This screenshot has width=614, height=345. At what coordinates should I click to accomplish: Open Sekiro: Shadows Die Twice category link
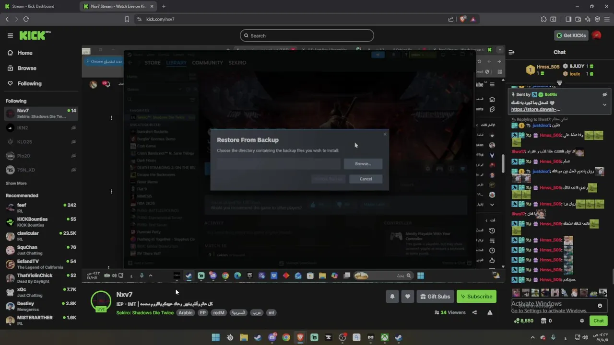point(145,312)
